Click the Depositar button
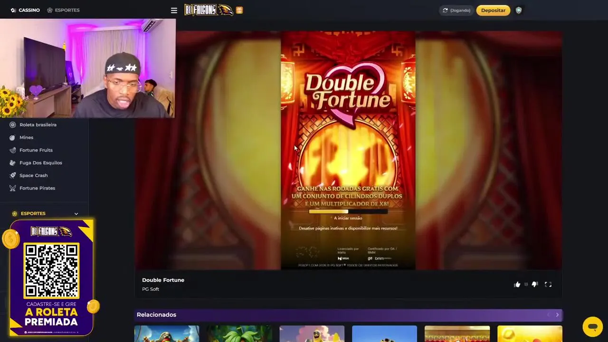 (x=493, y=10)
